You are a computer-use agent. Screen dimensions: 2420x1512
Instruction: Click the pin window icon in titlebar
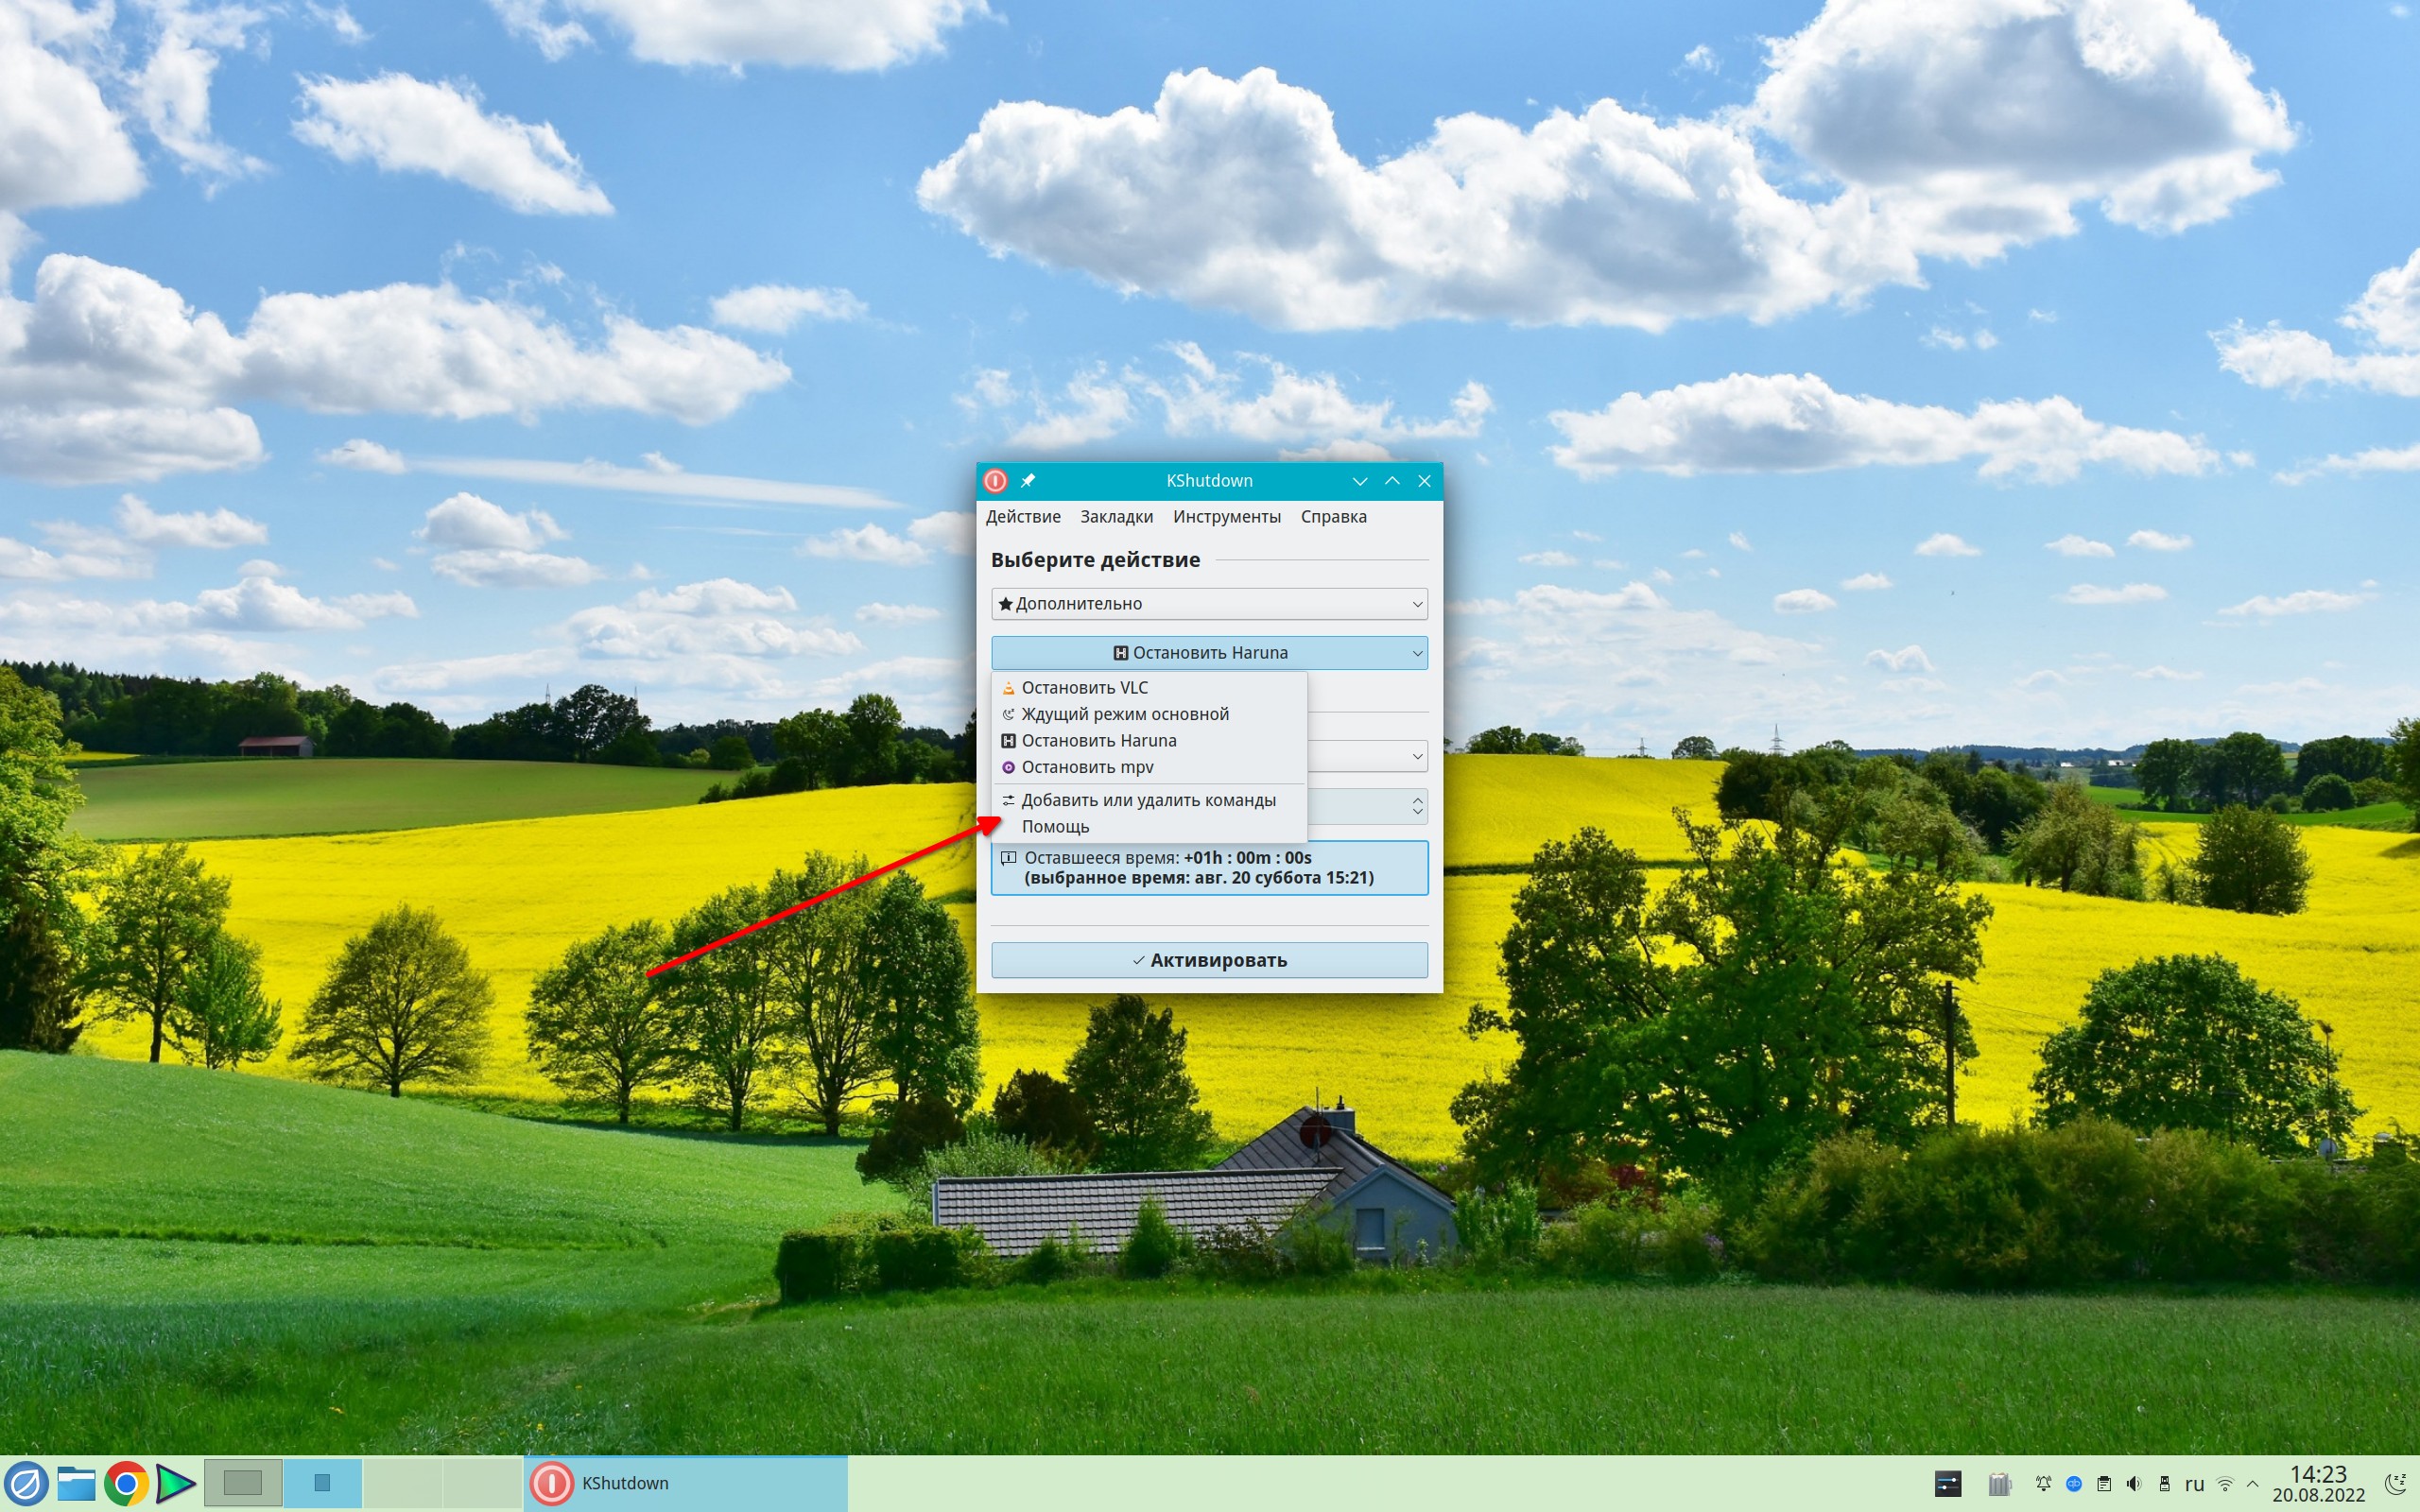1028,481
